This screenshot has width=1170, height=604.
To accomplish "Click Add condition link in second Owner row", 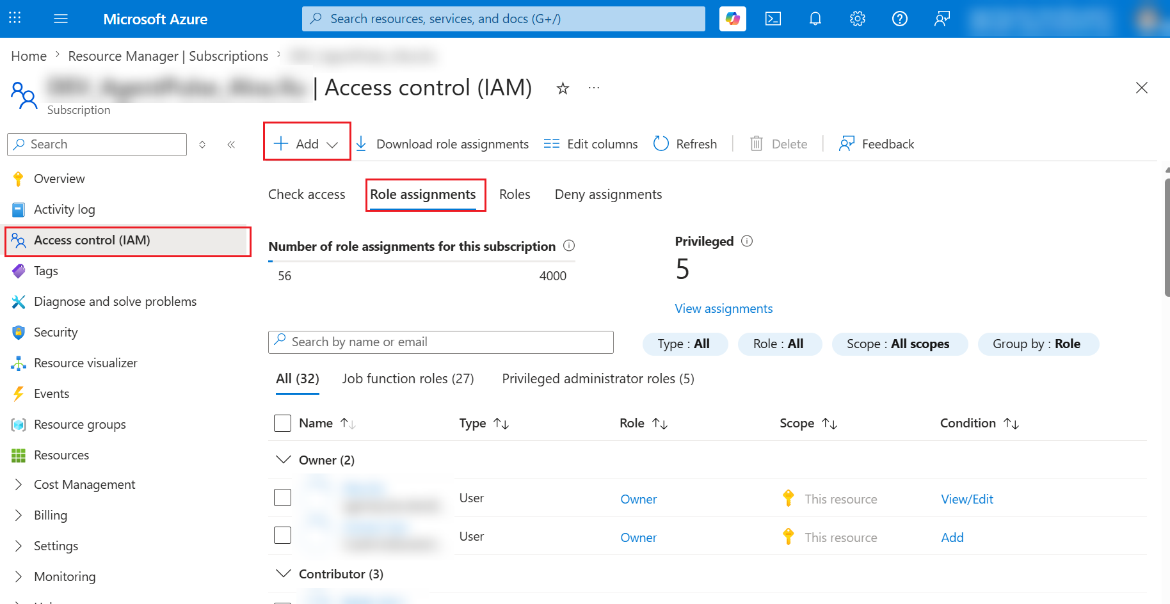I will [952, 537].
